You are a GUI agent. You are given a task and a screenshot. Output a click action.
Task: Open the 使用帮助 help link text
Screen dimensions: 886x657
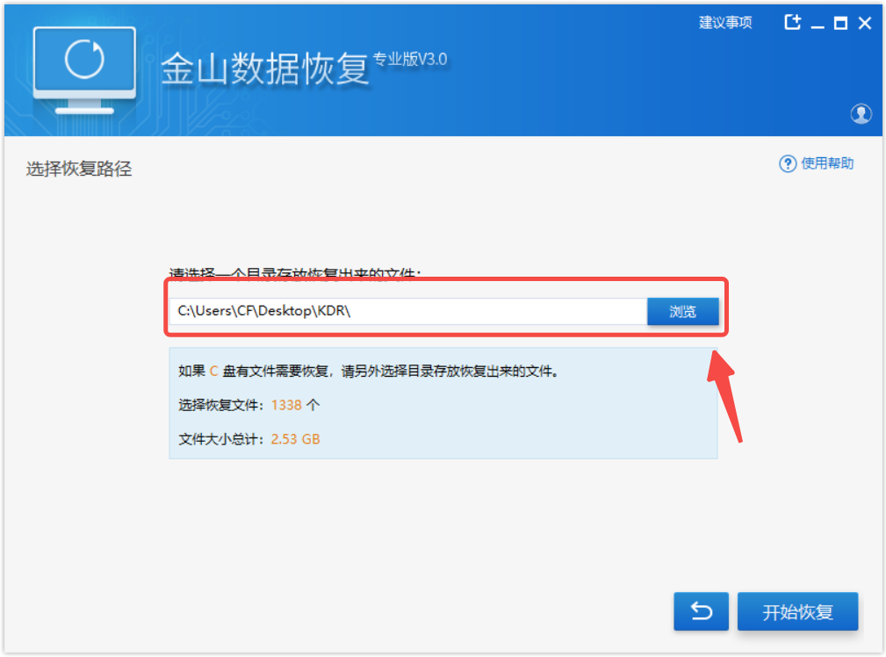[827, 164]
